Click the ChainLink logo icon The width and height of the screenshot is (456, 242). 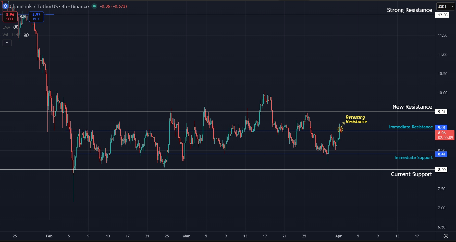5,6
